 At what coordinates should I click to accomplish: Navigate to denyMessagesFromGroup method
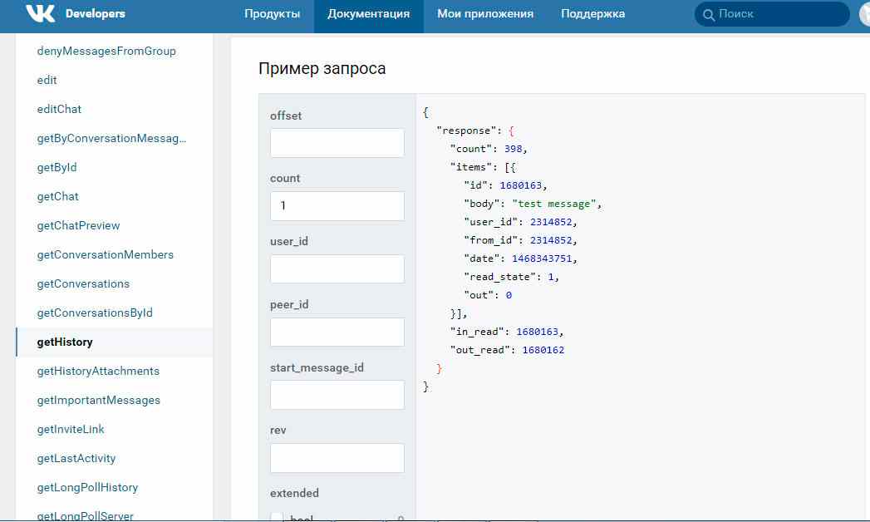pos(106,51)
